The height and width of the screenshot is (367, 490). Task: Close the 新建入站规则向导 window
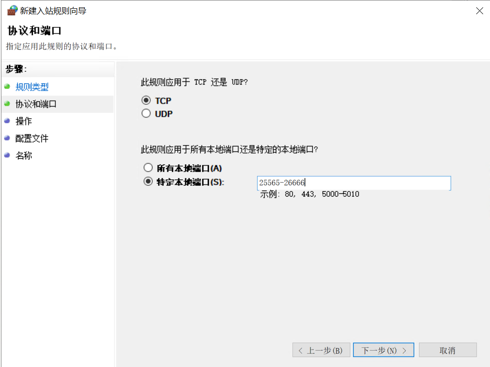click(479, 11)
